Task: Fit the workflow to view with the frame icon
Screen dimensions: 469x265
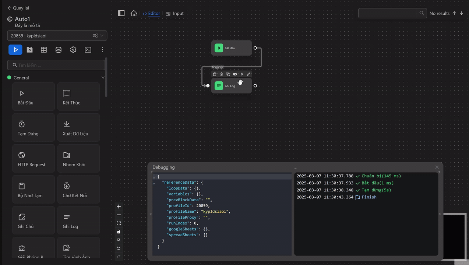Action: click(x=119, y=223)
